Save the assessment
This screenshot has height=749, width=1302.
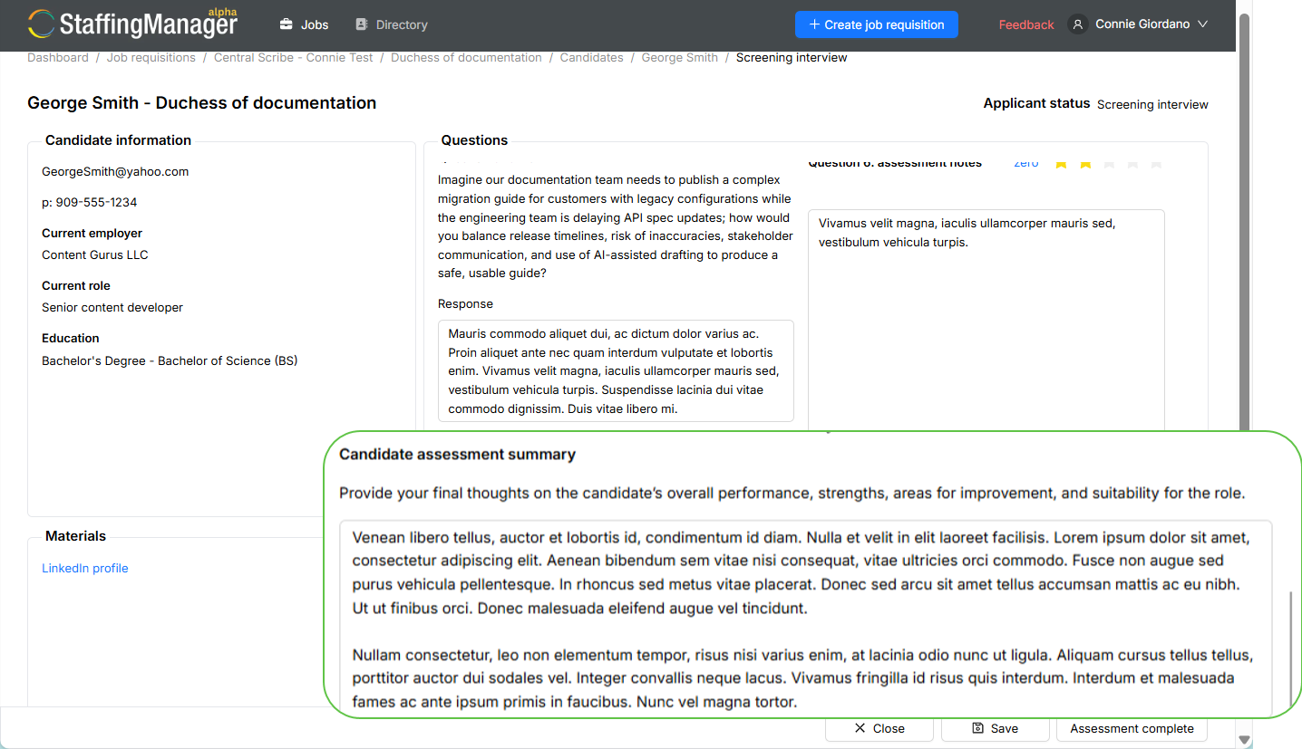coord(995,728)
